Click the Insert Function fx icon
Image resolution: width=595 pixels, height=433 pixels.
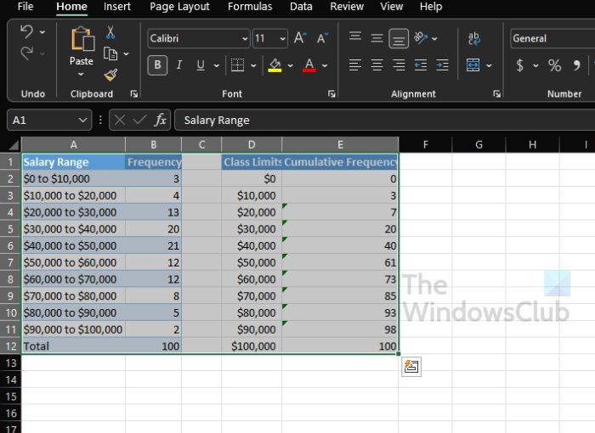[x=161, y=121]
